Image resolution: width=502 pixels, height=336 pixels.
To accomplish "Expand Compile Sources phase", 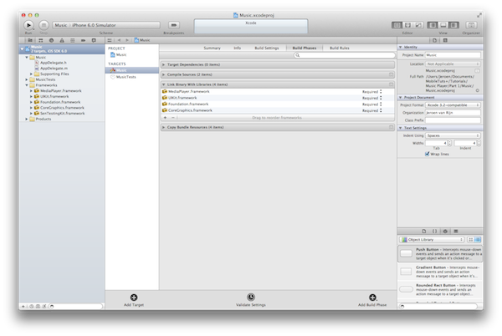I will point(164,75).
